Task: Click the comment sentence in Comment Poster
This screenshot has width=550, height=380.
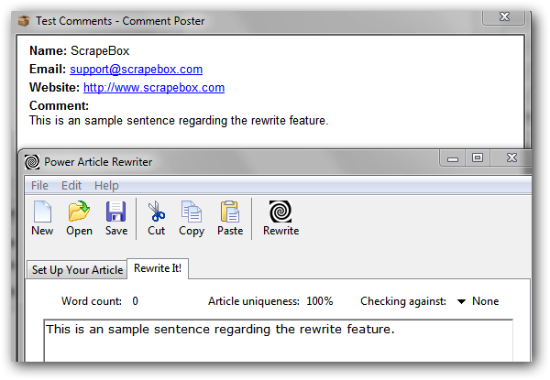Action: click(179, 121)
